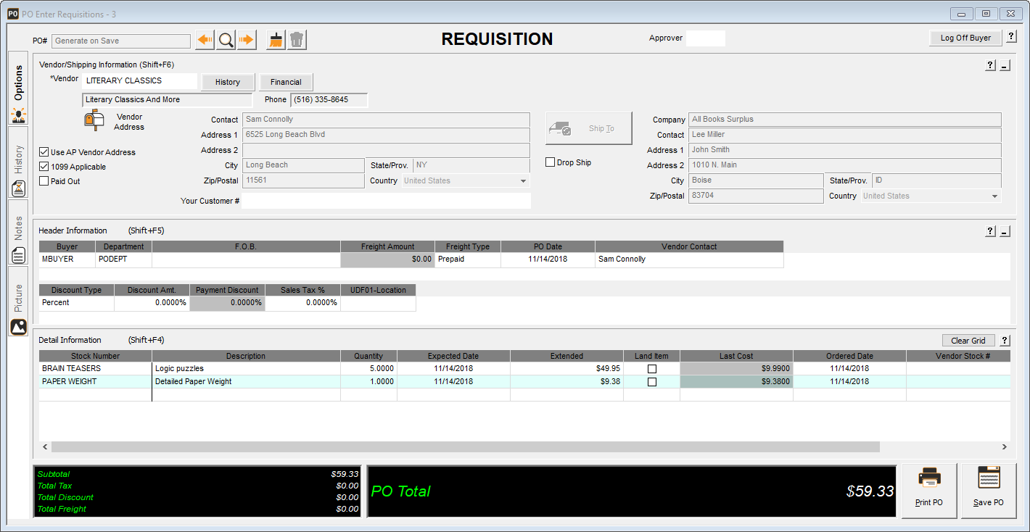1030x532 pixels.
Task: Click inside the Approver input field
Action: [704, 38]
